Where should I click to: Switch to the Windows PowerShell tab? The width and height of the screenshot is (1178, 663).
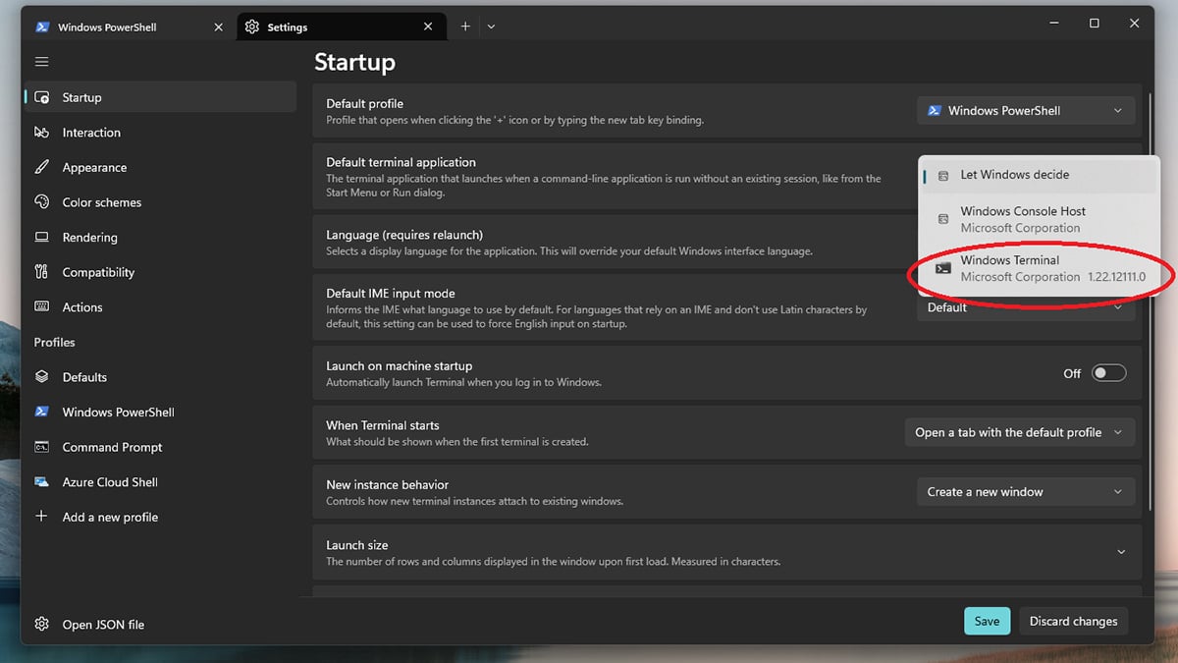[x=129, y=27]
